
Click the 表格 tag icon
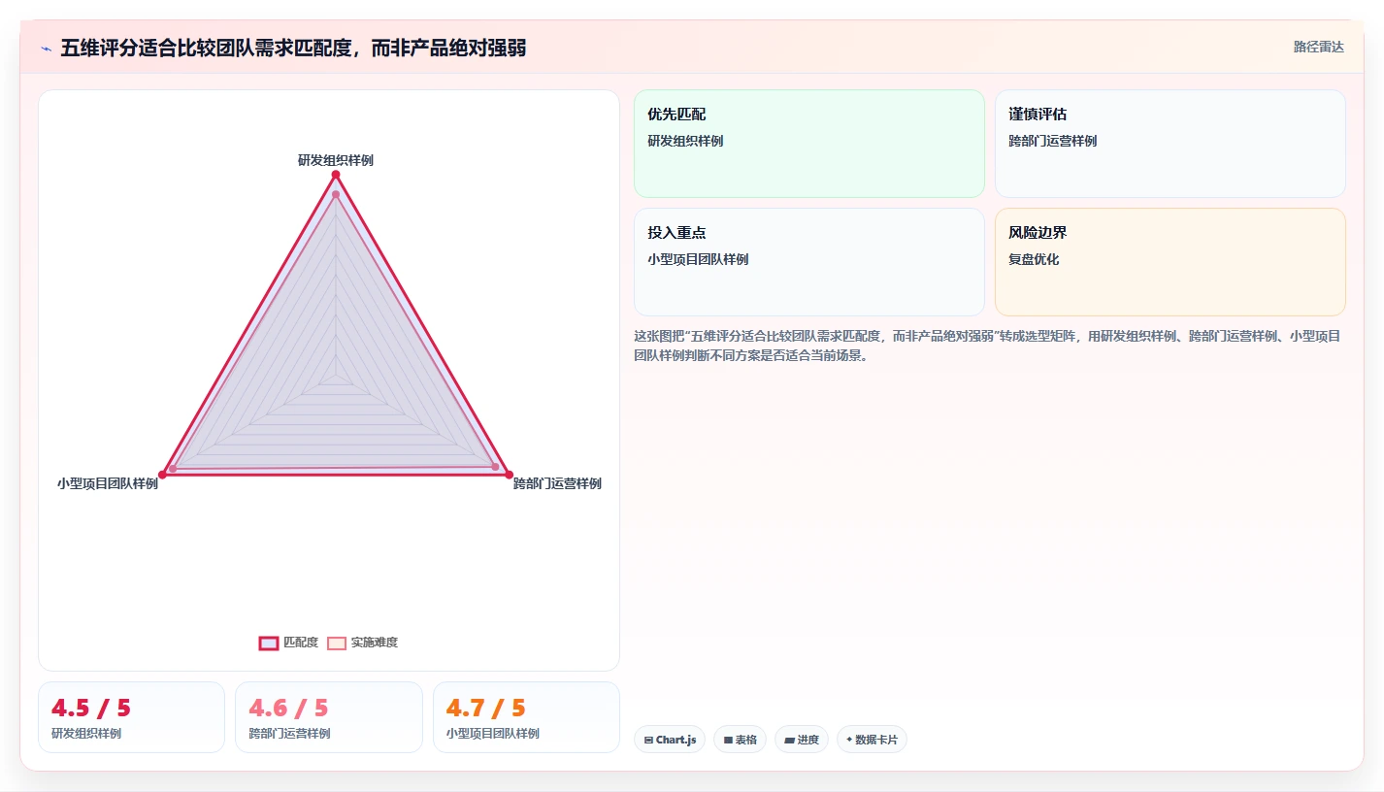[x=728, y=741]
